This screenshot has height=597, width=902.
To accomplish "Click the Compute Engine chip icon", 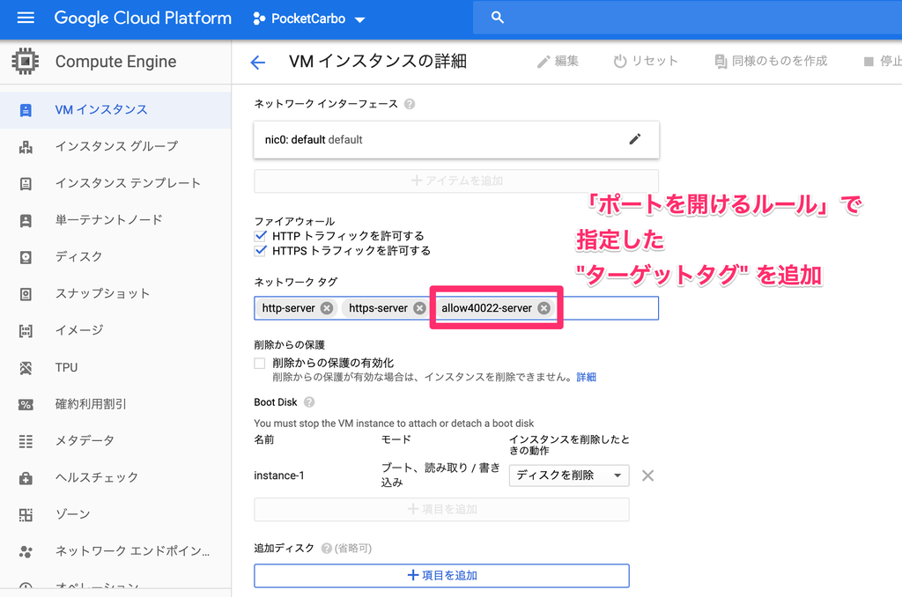I will tap(26, 61).
